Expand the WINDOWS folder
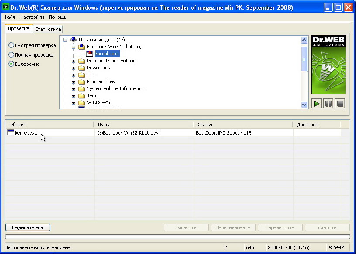Viewport: 356px width, 254px height. click(73, 102)
